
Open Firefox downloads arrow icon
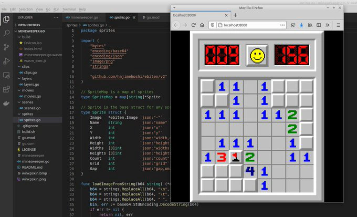301,25
